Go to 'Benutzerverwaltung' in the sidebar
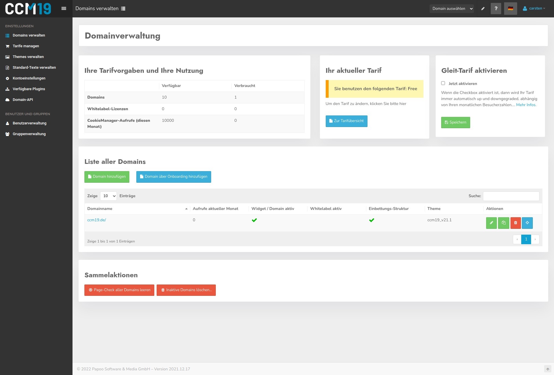Image resolution: width=554 pixels, height=375 pixels. 30,123
